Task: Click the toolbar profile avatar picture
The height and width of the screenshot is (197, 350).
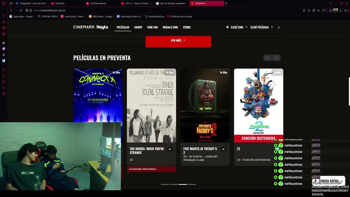Action: click(x=336, y=10)
